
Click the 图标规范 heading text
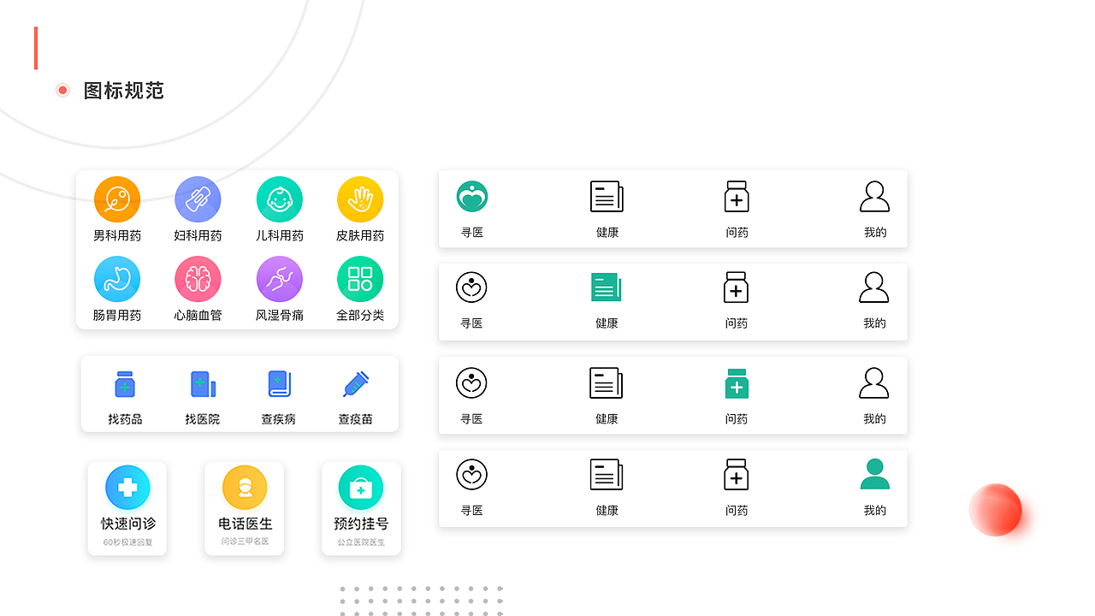tap(124, 91)
